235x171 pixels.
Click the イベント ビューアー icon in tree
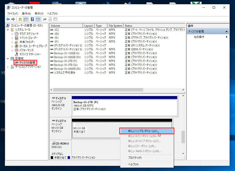coord(16,38)
